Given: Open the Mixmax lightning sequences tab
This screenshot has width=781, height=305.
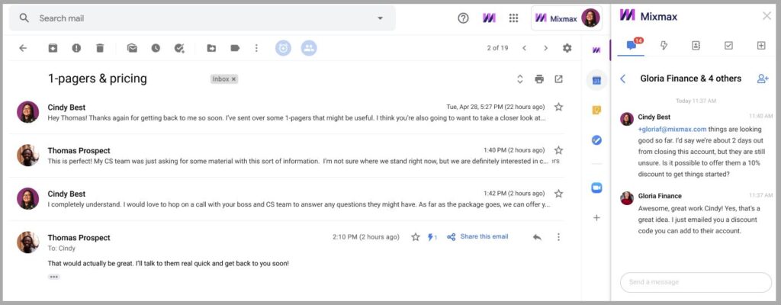Looking at the screenshot, I should 664,45.
